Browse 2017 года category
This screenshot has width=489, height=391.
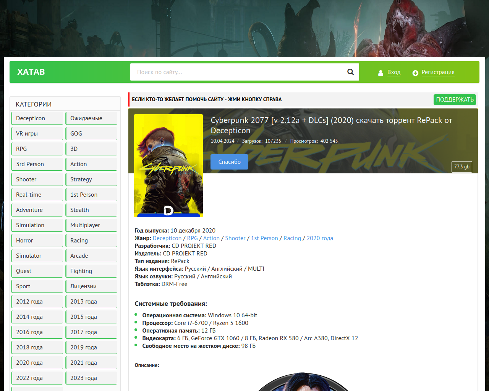coord(91,332)
